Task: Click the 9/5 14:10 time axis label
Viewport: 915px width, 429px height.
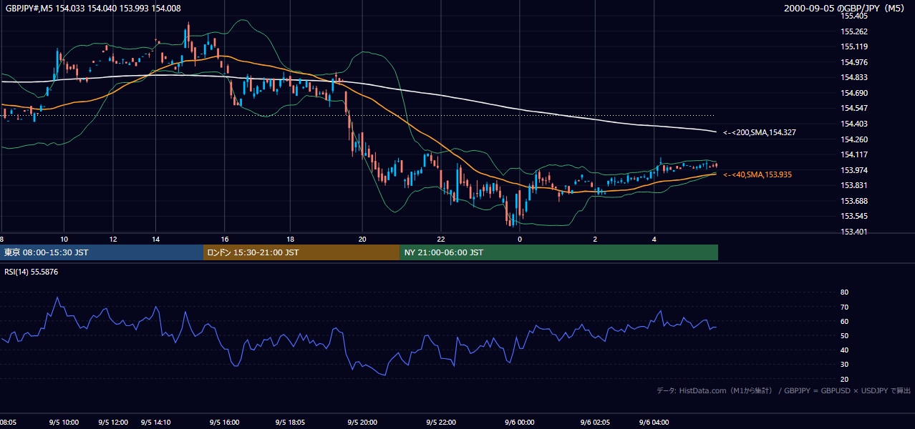Action: pyautogui.click(x=156, y=423)
